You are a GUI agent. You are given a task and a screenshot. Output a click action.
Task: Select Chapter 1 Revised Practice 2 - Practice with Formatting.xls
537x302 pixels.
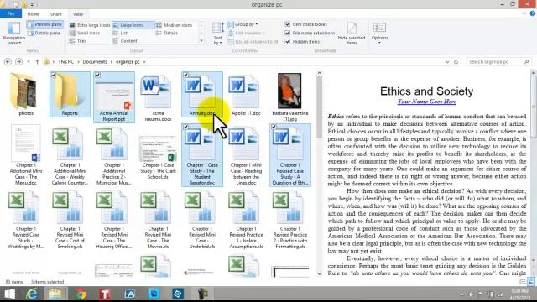click(289, 219)
